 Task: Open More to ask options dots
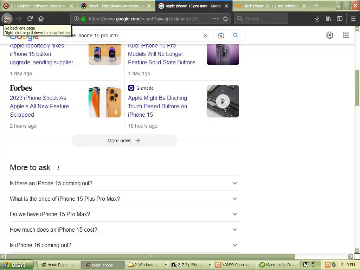click(58, 168)
